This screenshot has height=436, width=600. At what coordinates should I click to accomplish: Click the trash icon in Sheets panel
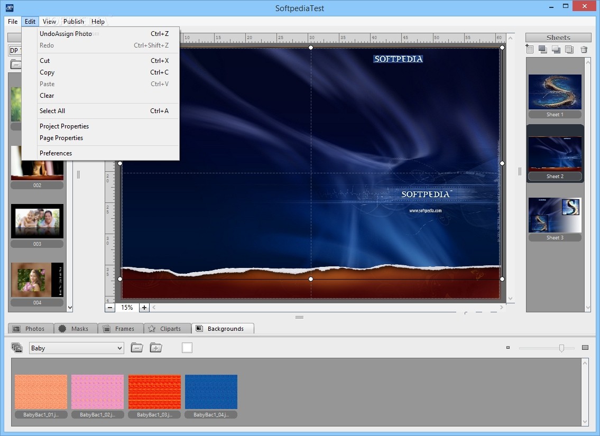584,49
